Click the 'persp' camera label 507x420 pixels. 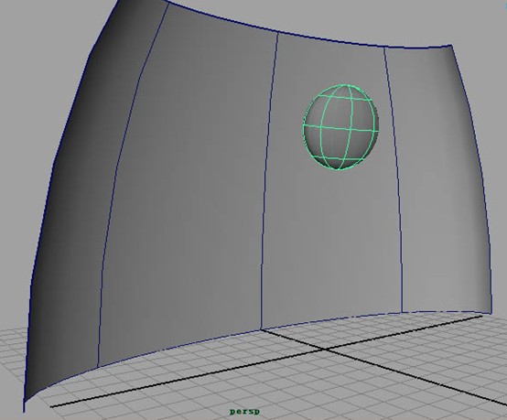pyautogui.click(x=244, y=412)
